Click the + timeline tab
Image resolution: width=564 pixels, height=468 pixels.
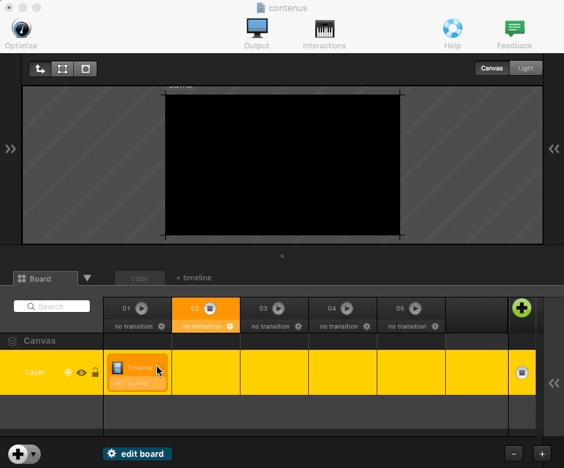(x=194, y=277)
